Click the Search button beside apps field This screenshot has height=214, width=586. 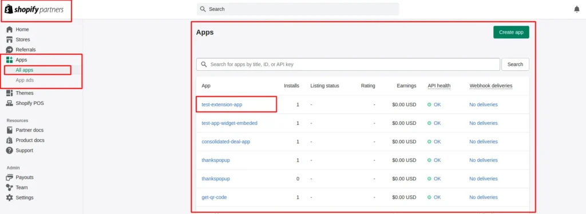coord(515,64)
